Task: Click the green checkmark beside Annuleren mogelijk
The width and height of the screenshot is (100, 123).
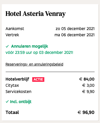Action: [x=7, y=46]
